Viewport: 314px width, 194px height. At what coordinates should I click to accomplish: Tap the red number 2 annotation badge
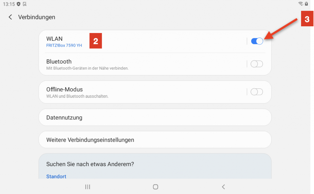96,41
